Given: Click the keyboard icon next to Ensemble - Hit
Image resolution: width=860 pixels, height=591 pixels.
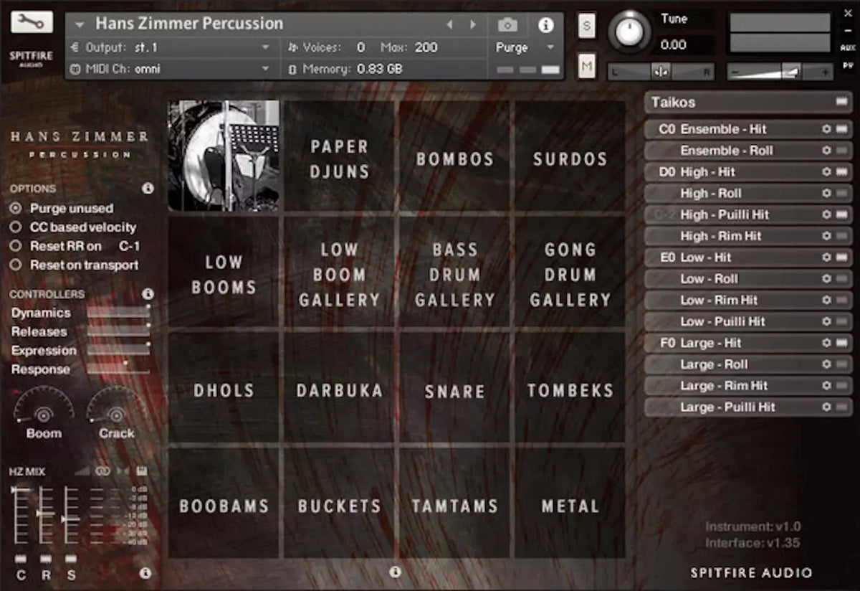Looking at the screenshot, I should 842,129.
